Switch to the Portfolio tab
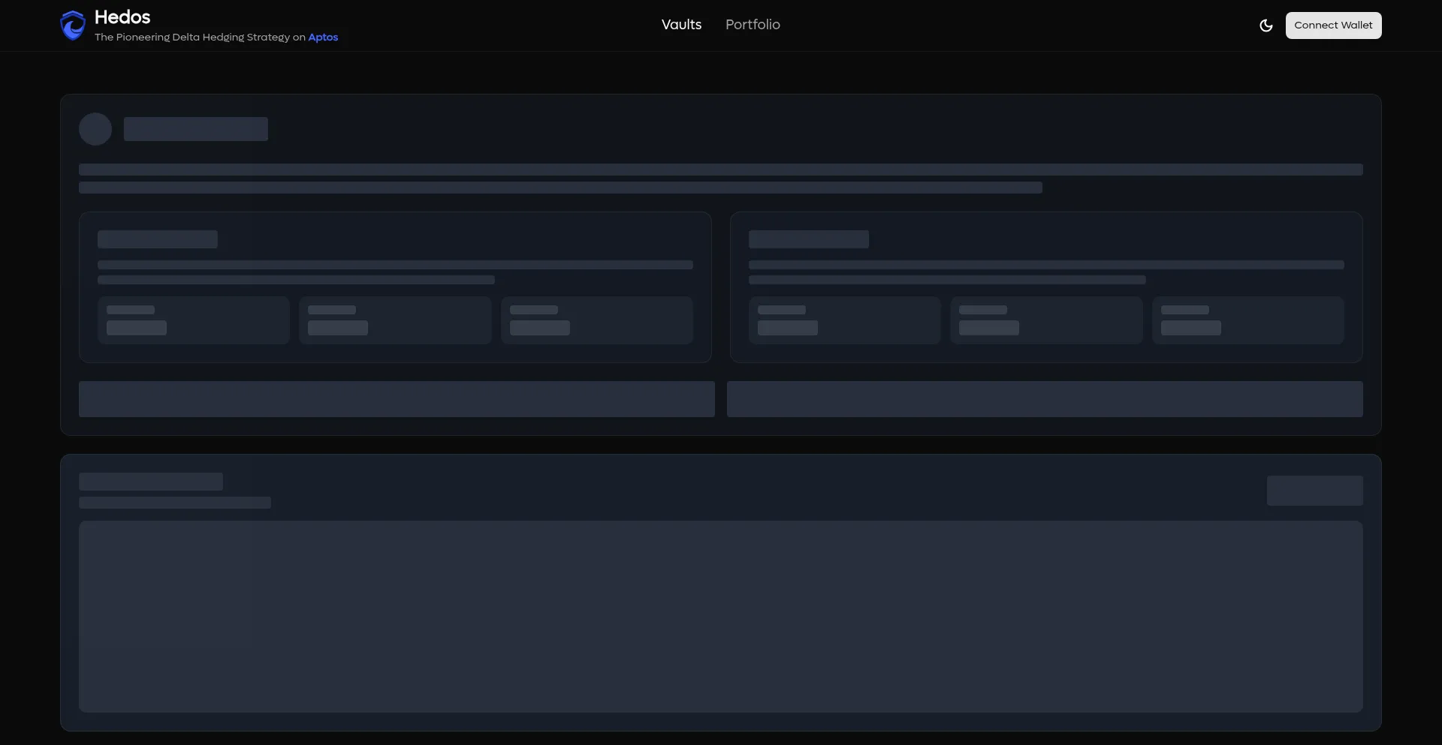Image resolution: width=1442 pixels, height=745 pixels. 753,25
